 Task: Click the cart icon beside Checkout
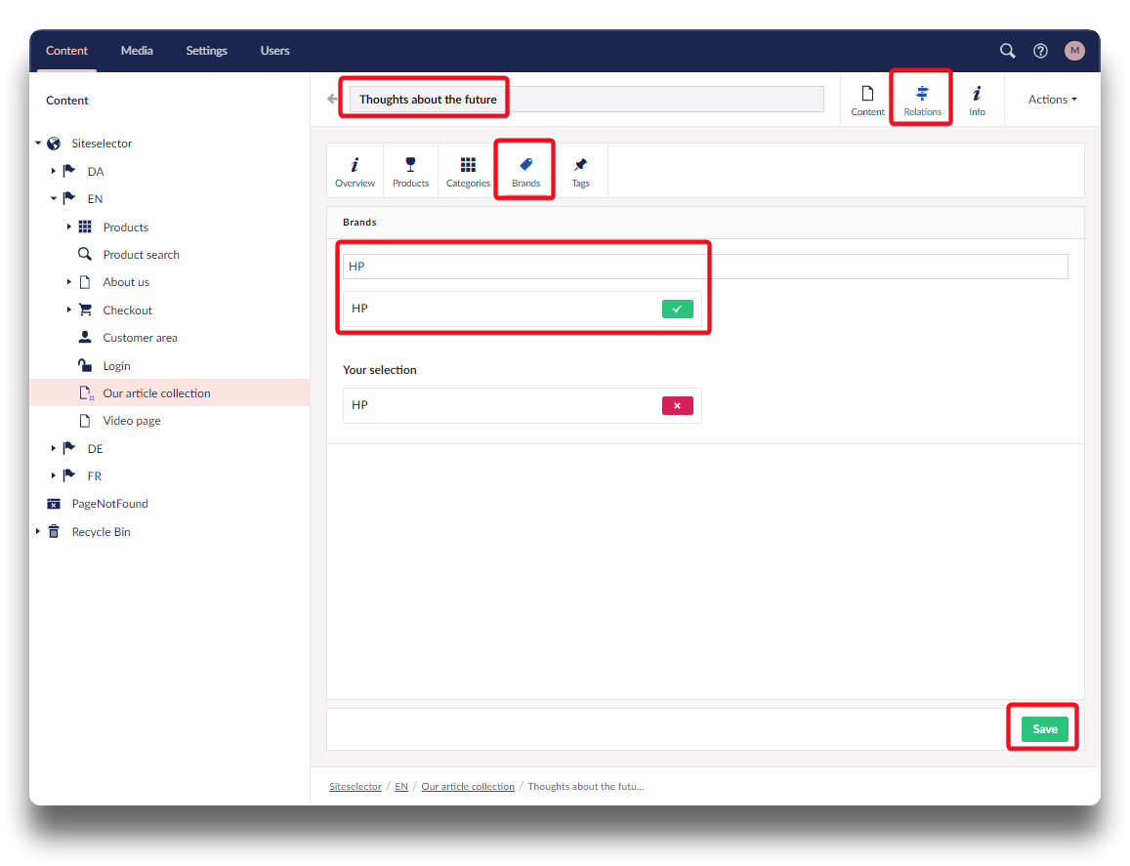point(85,309)
